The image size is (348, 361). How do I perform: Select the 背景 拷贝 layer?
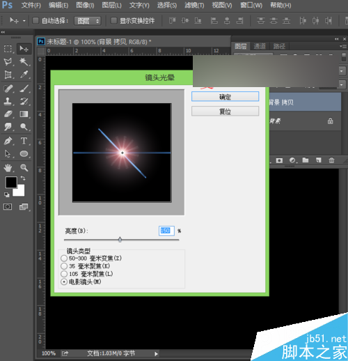tap(306, 102)
